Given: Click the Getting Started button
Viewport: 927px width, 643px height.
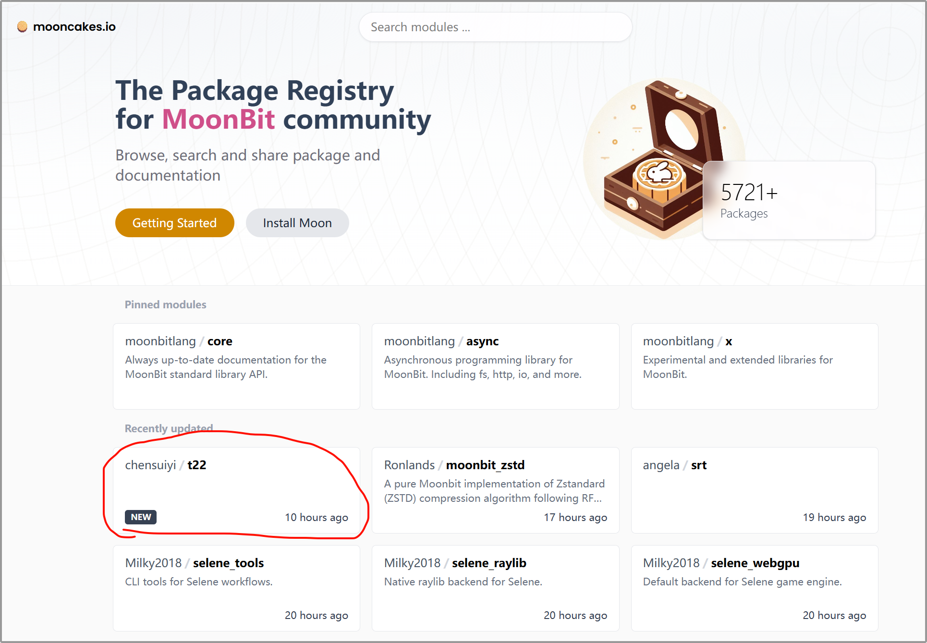Looking at the screenshot, I should tap(175, 223).
